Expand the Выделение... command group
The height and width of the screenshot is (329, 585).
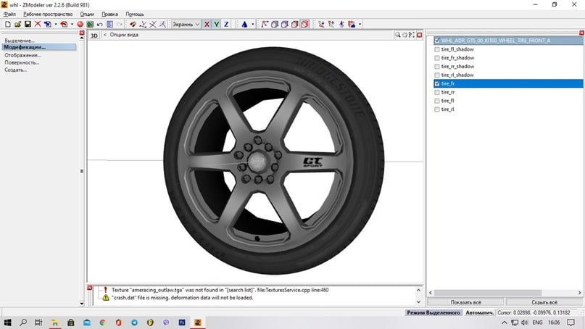(20, 41)
